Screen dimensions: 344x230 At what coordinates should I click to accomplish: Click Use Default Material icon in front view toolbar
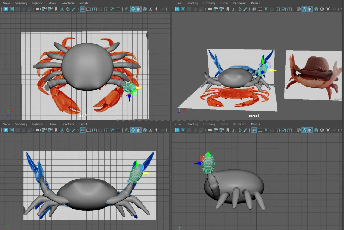tap(139, 130)
